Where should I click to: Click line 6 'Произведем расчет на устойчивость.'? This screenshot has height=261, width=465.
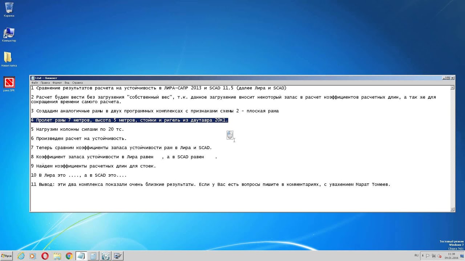click(81, 138)
